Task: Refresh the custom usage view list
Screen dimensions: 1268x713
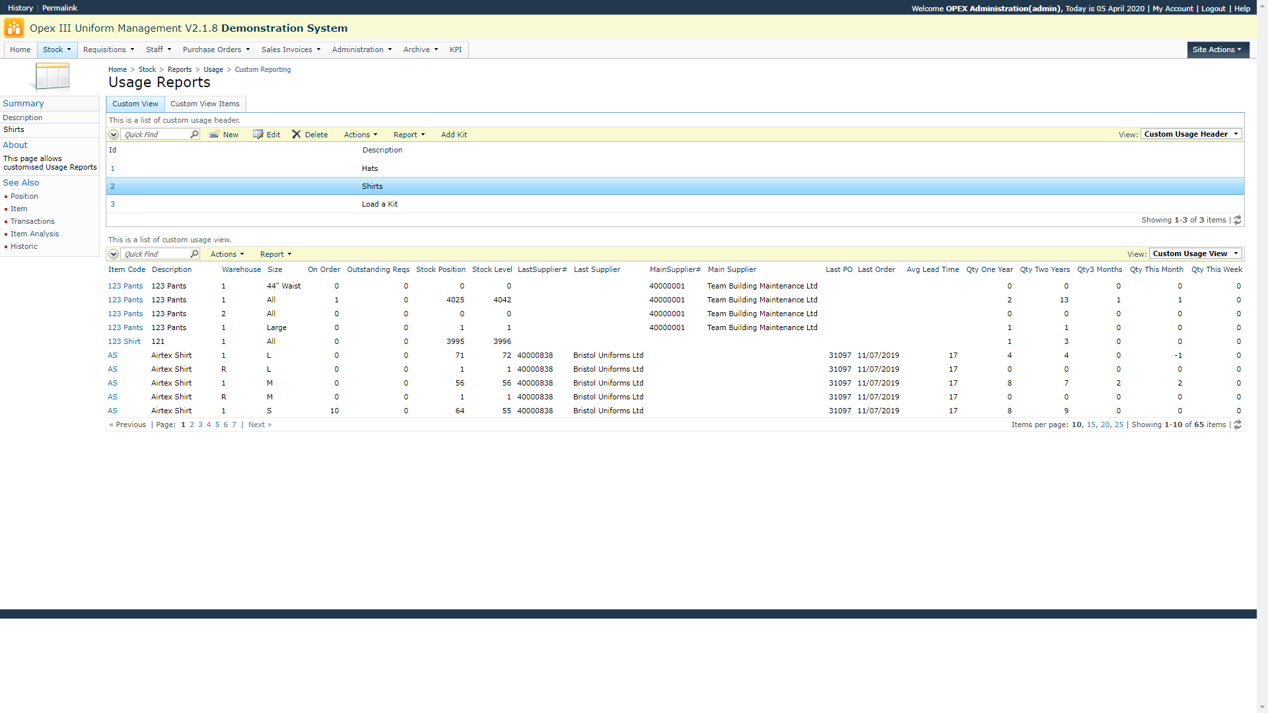Action: coord(1238,425)
